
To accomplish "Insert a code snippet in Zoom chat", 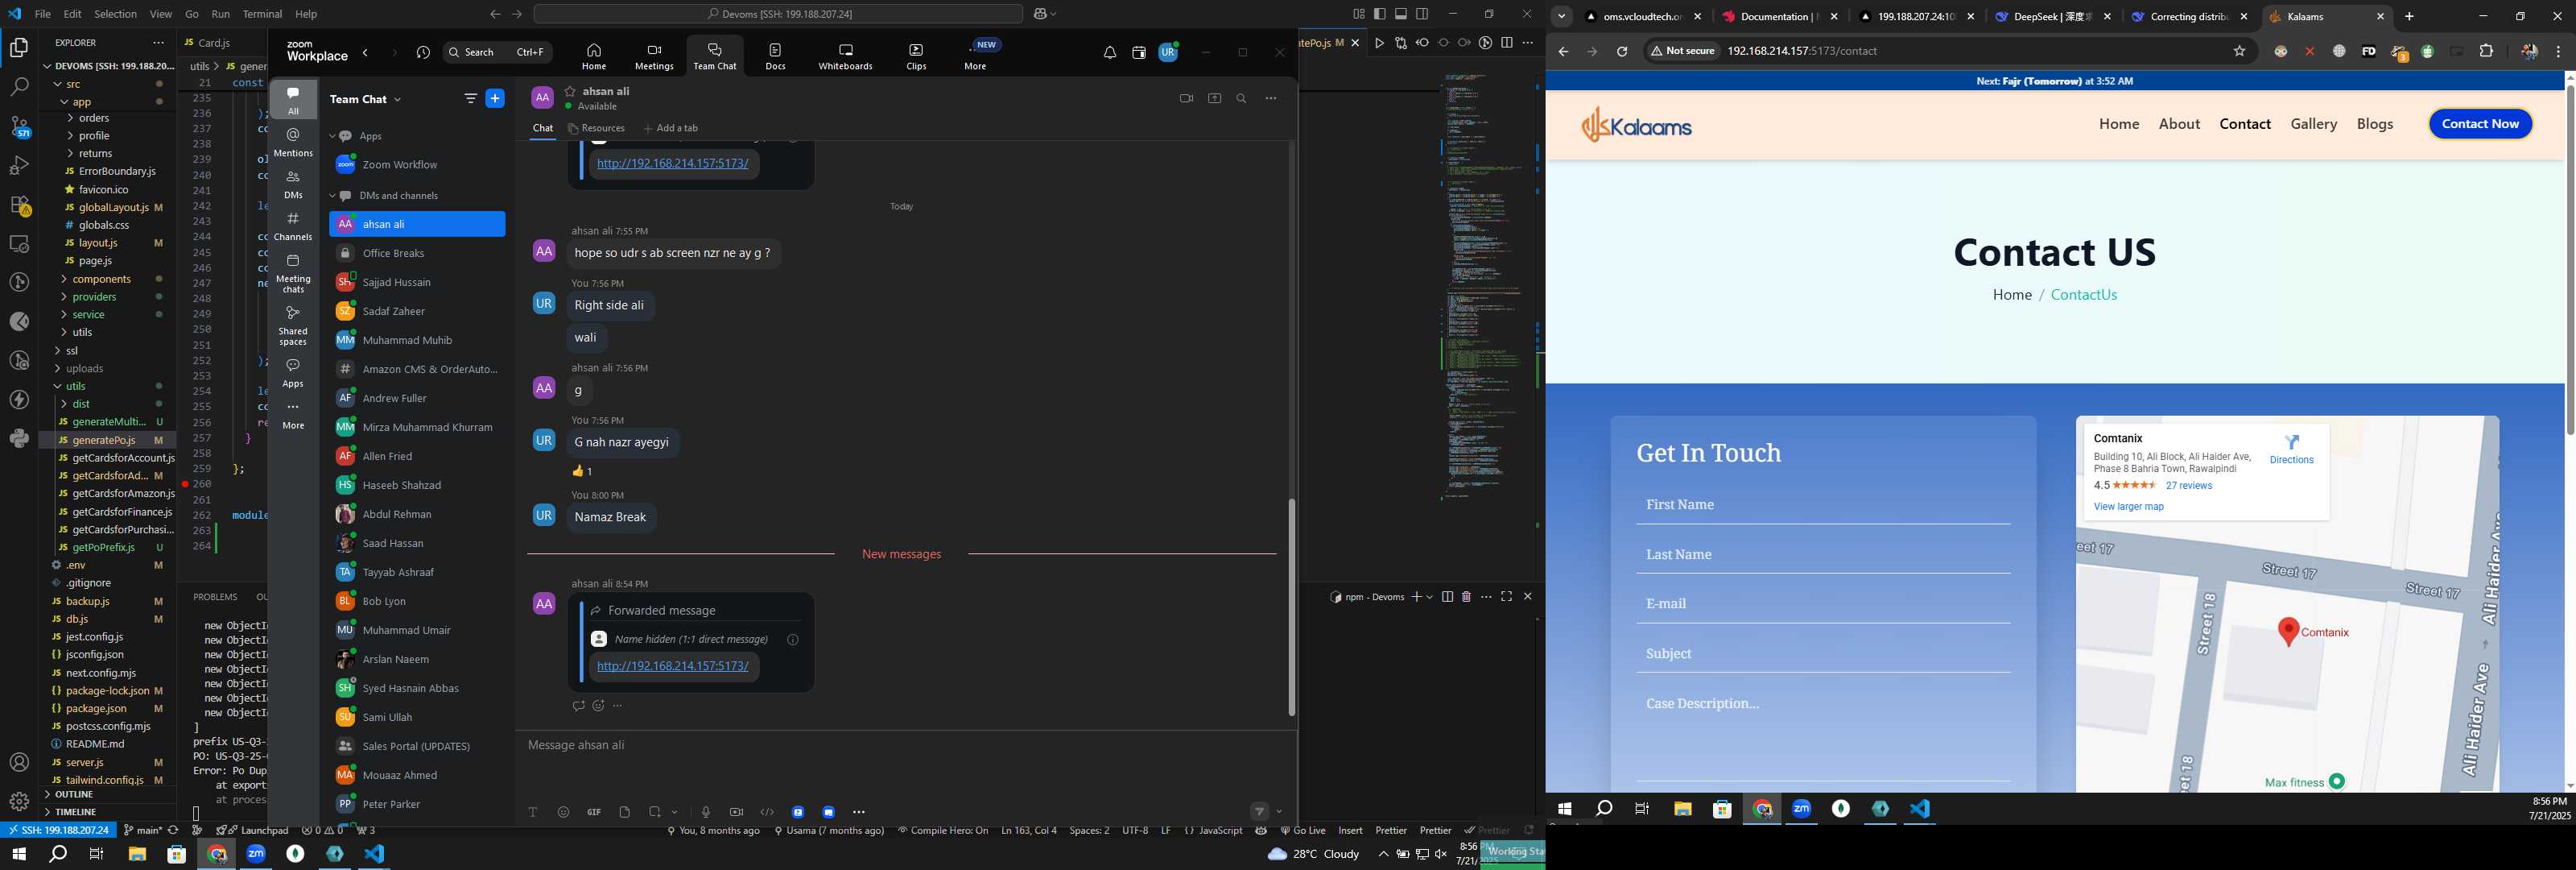I will click(x=767, y=812).
